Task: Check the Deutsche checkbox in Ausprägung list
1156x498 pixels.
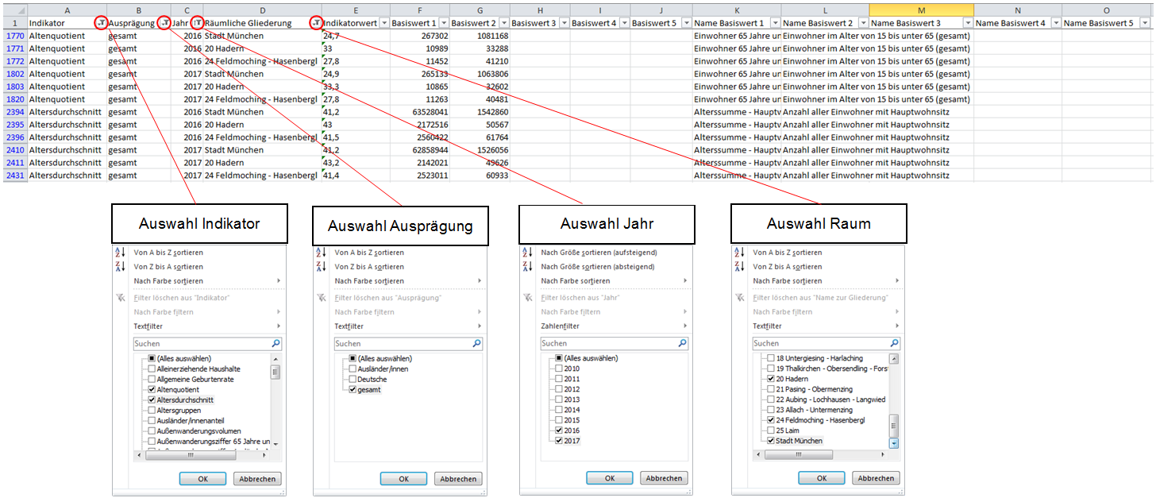Action: pyautogui.click(x=352, y=380)
